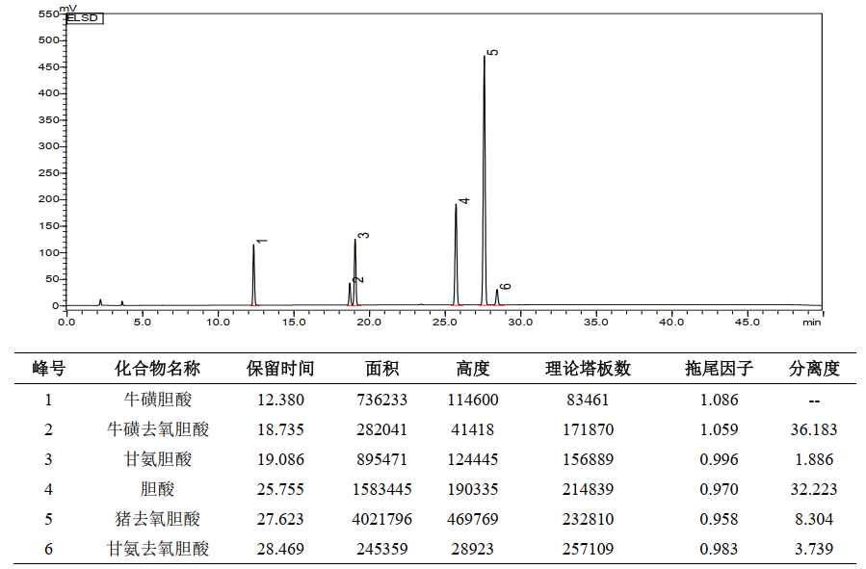Click the small peak 6 label
The height and width of the screenshot is (569, 866).
[506, 286]
